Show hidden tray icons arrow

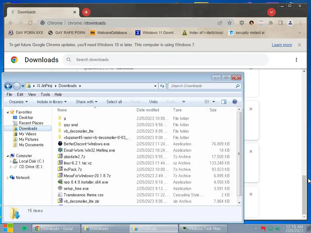(256, 229)
